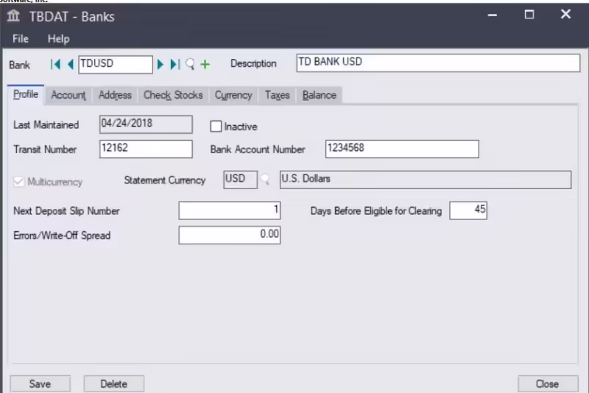
Task: Minimize the Banks window
Action: click(x=493, y=15)
